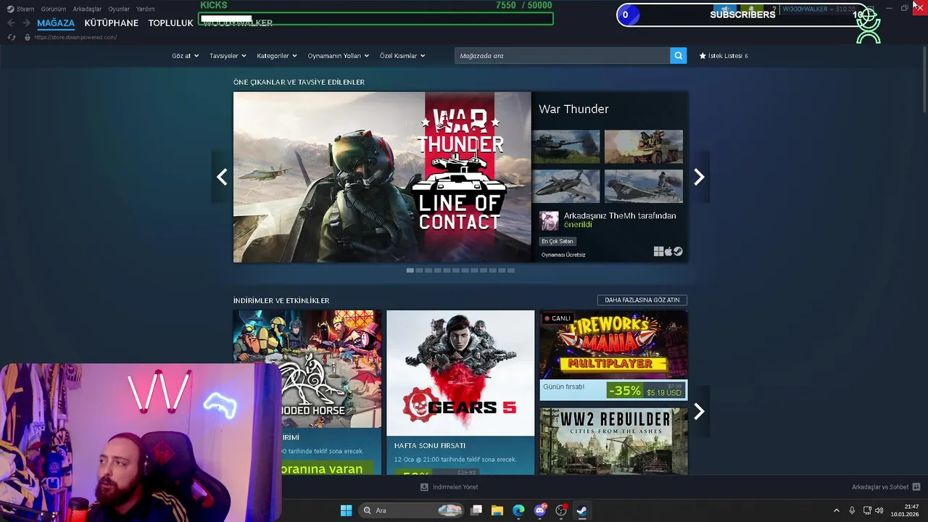Click the War Thunder title text

(x=573, y=109)
